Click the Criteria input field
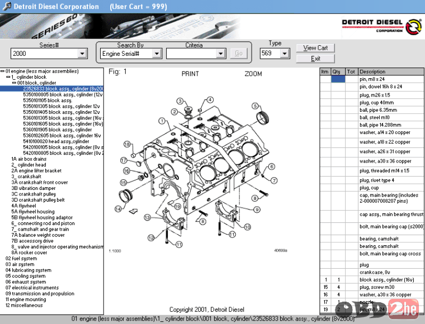425x324 pixels. (x=192, y=54)
